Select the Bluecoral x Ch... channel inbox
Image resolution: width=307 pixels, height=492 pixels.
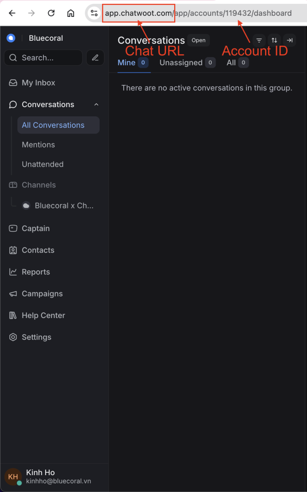pyautogui.click(x=64, y=206)
